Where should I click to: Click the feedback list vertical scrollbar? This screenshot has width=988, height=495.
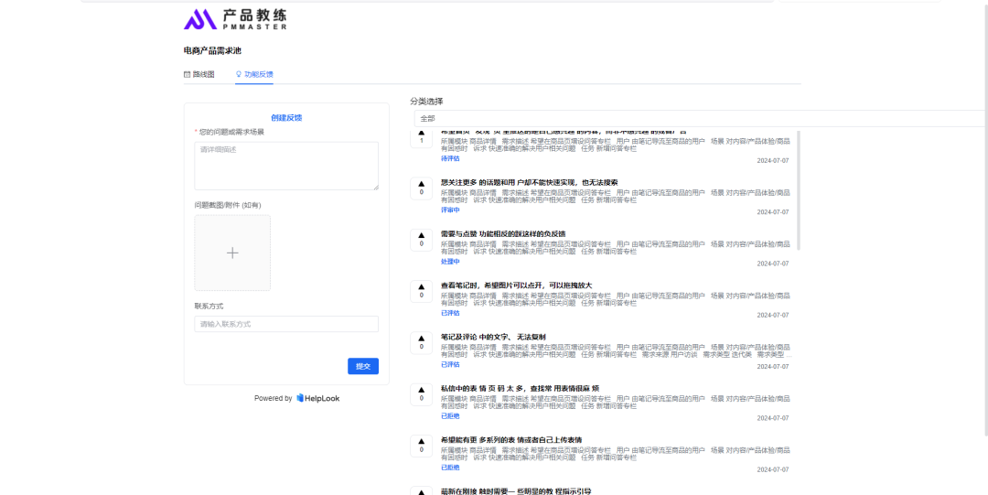pos(799,189)
